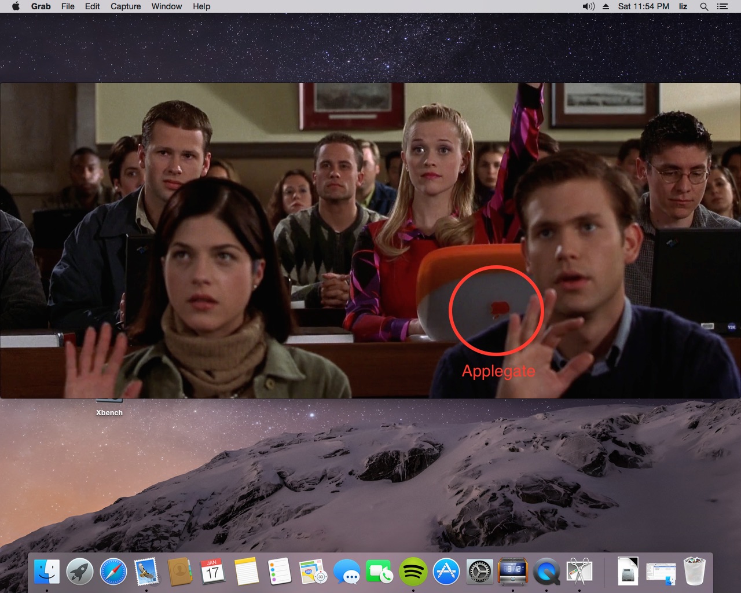The image size is (741, 593).
Task: Open Spotify in the dock
Action: point(413,572)
